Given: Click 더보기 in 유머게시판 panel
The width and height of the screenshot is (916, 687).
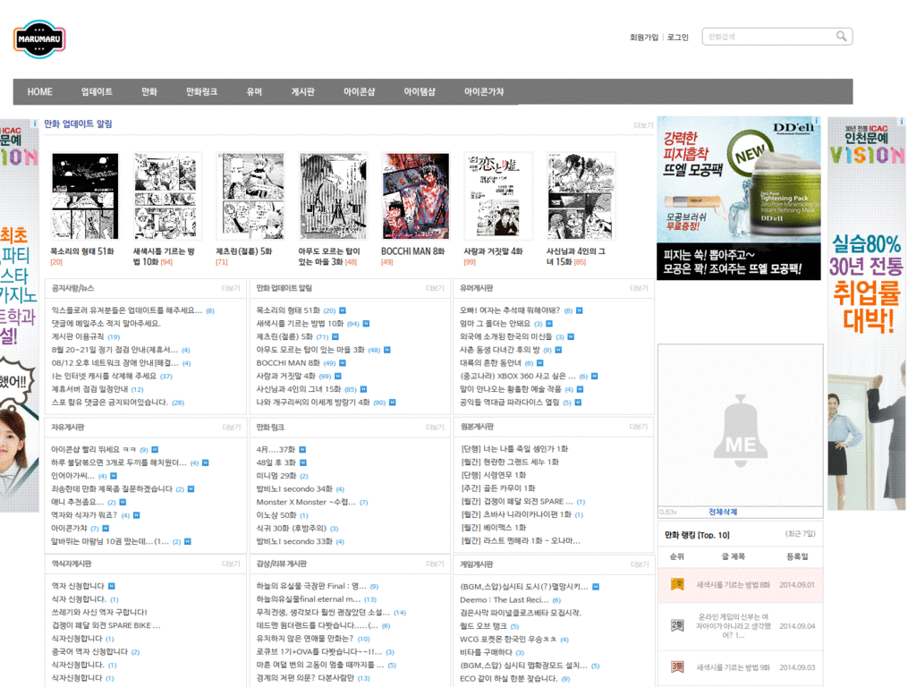Looking at the screenshot, I should (x=639, y=288).
